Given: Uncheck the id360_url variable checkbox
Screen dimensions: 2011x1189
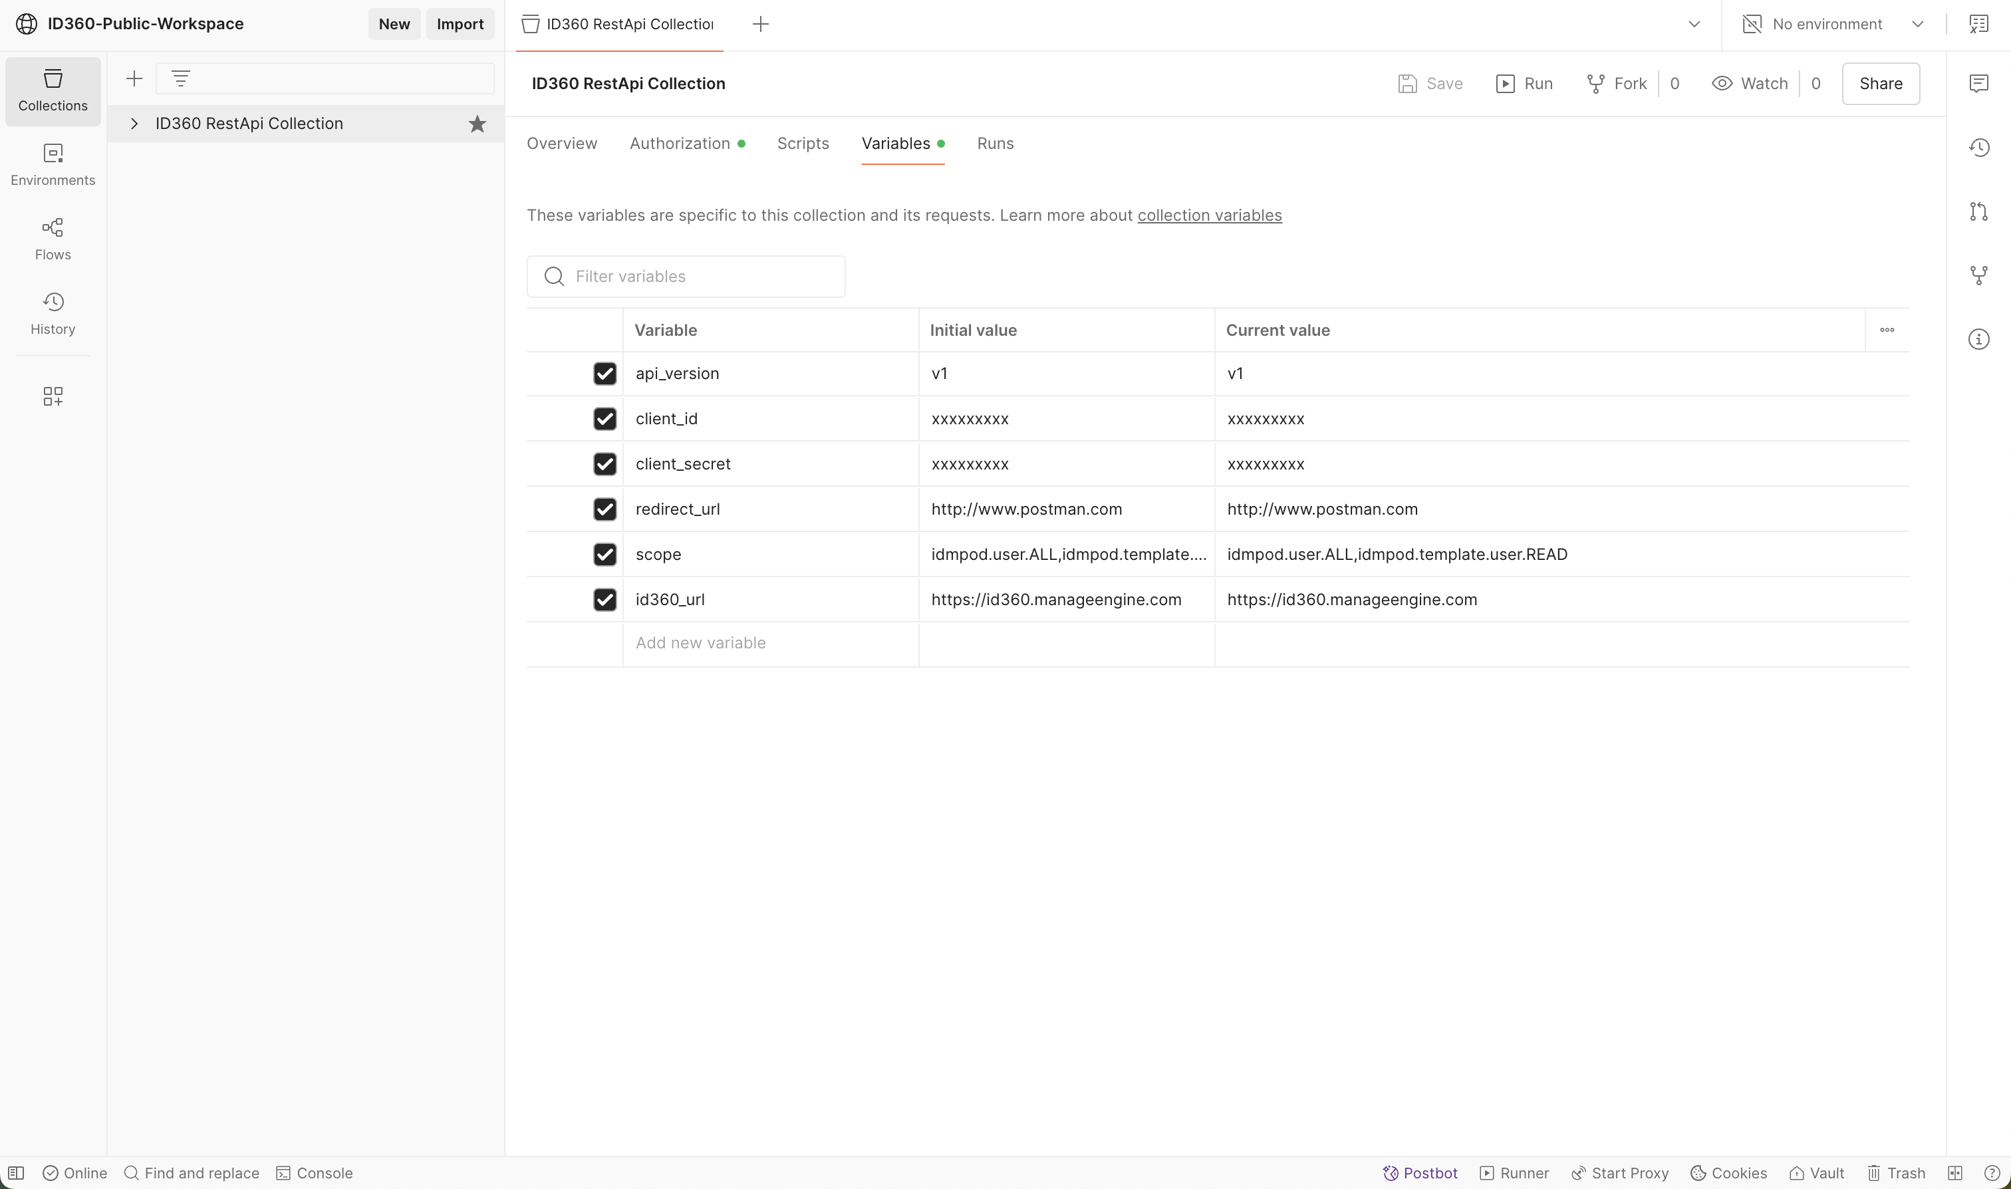Looking at the screenshot, I should click(x=605, y=600).
